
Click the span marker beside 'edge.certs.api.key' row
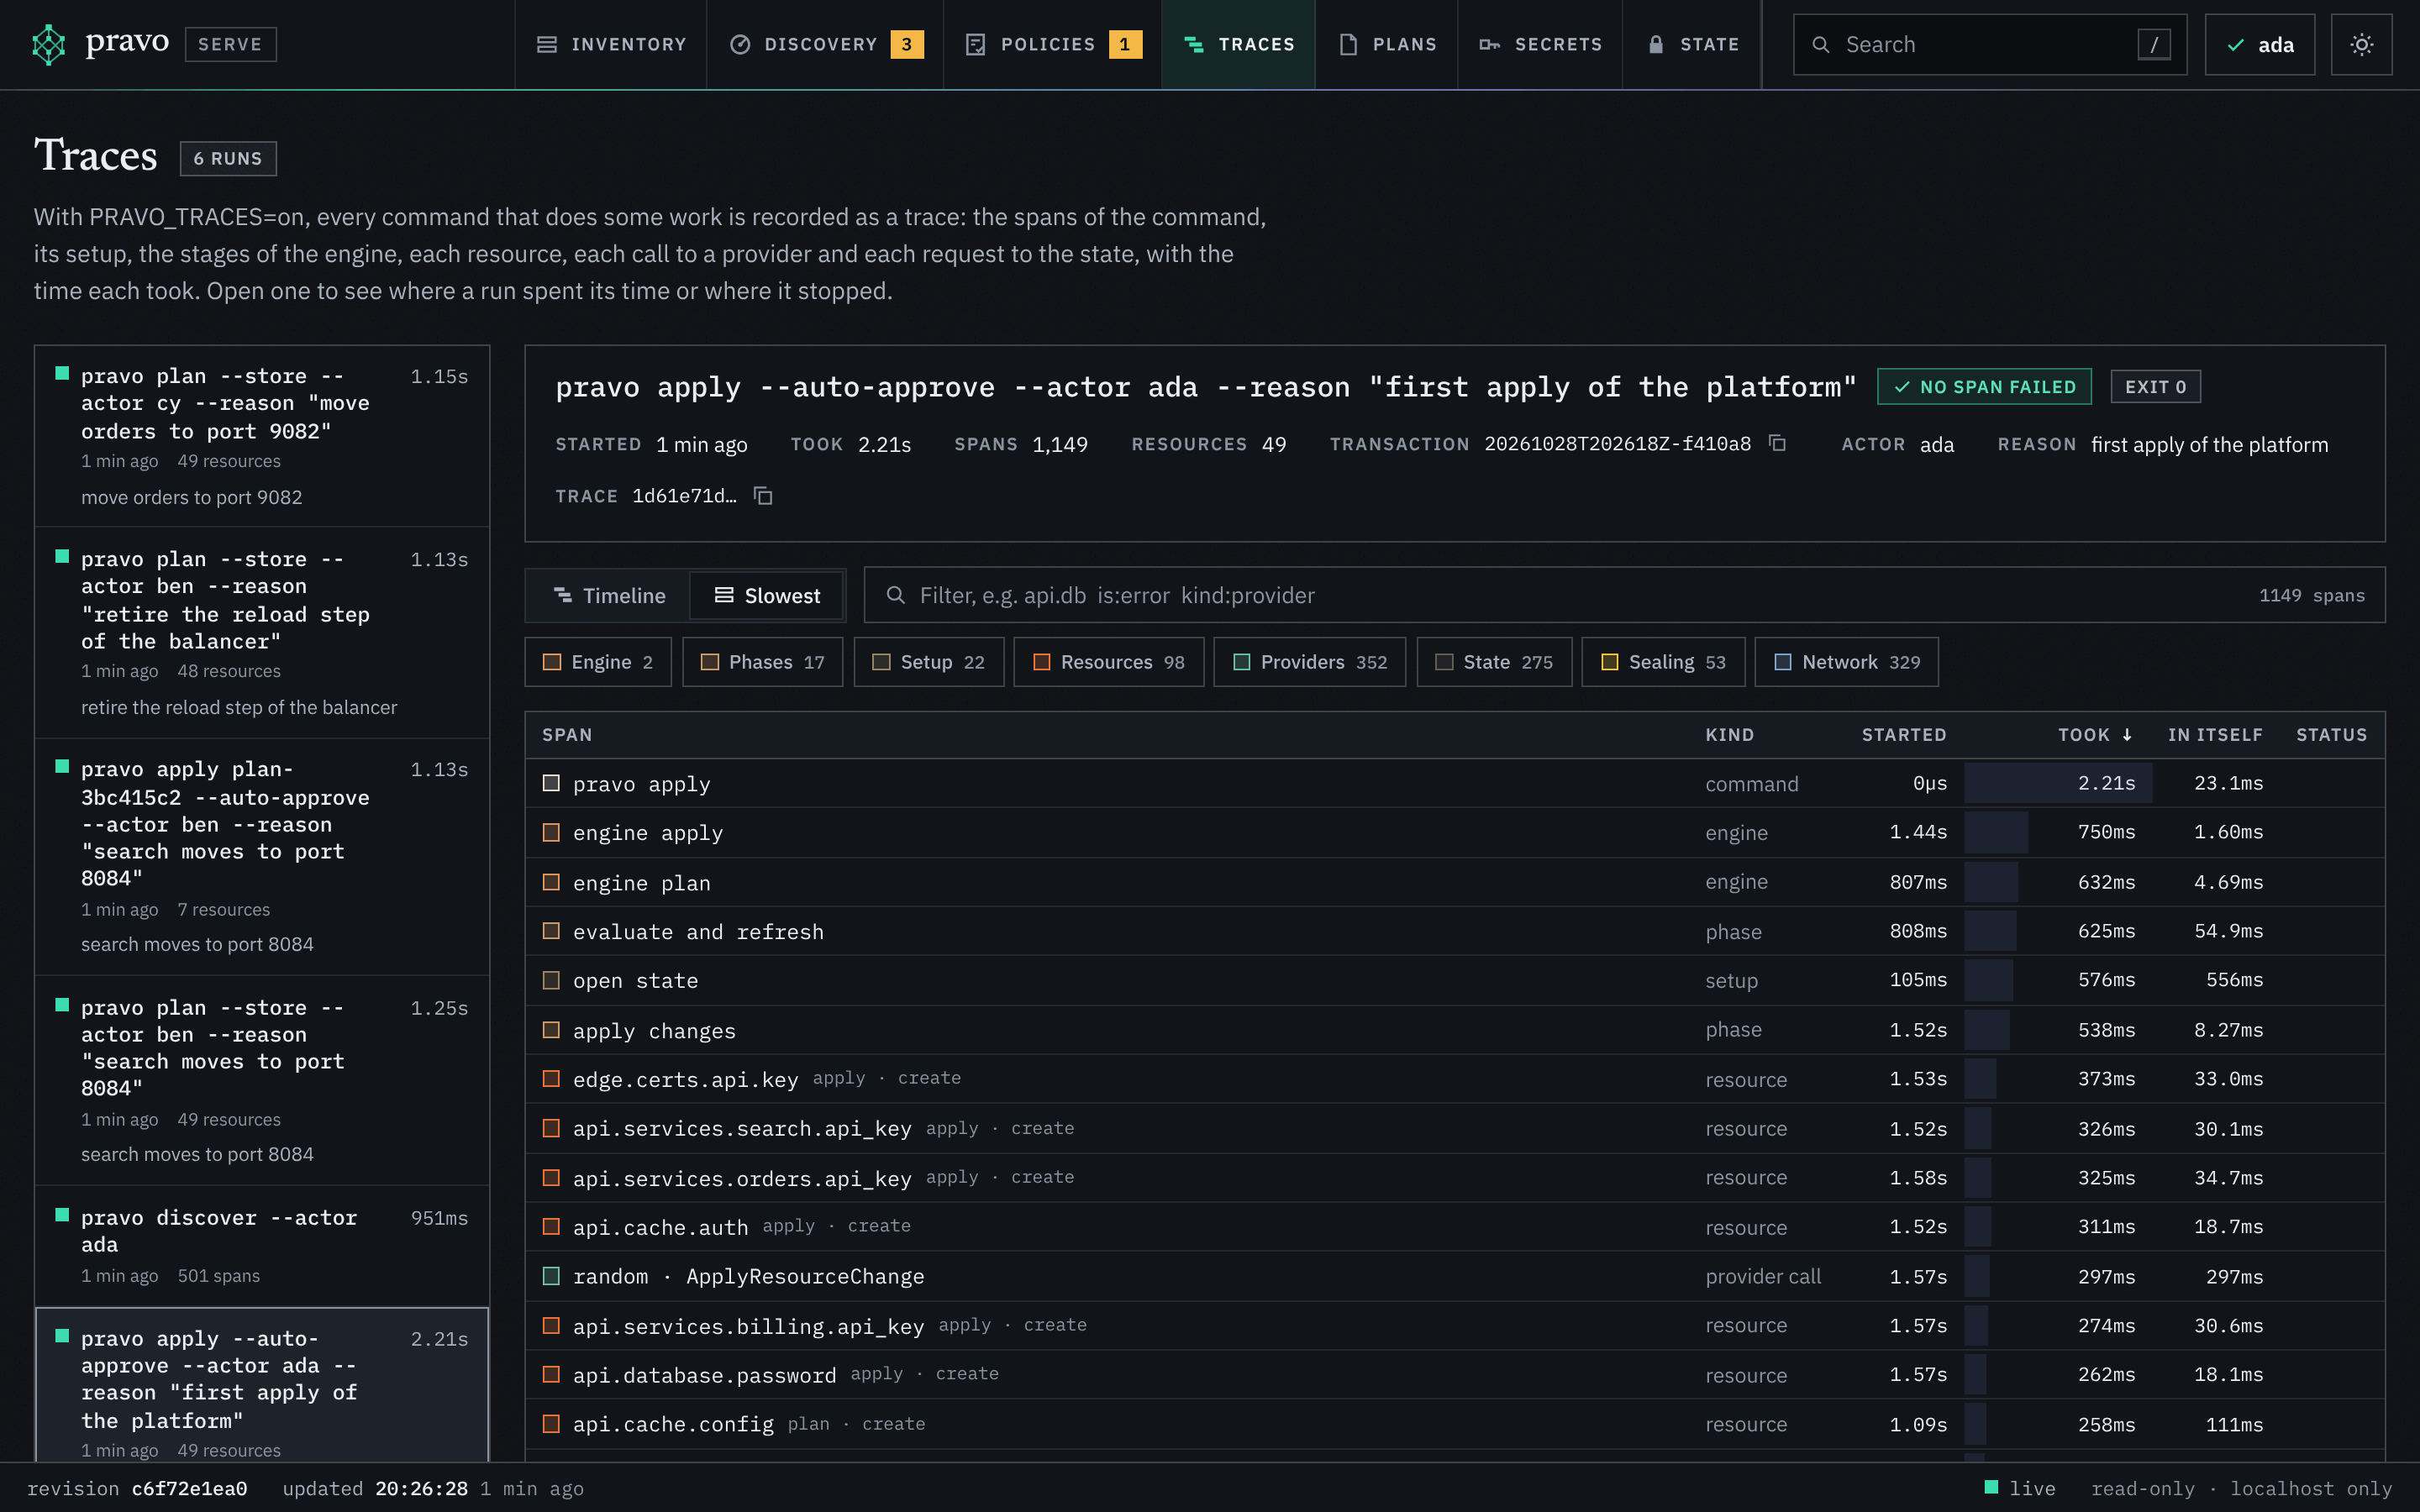click(x=551, y=1078)
